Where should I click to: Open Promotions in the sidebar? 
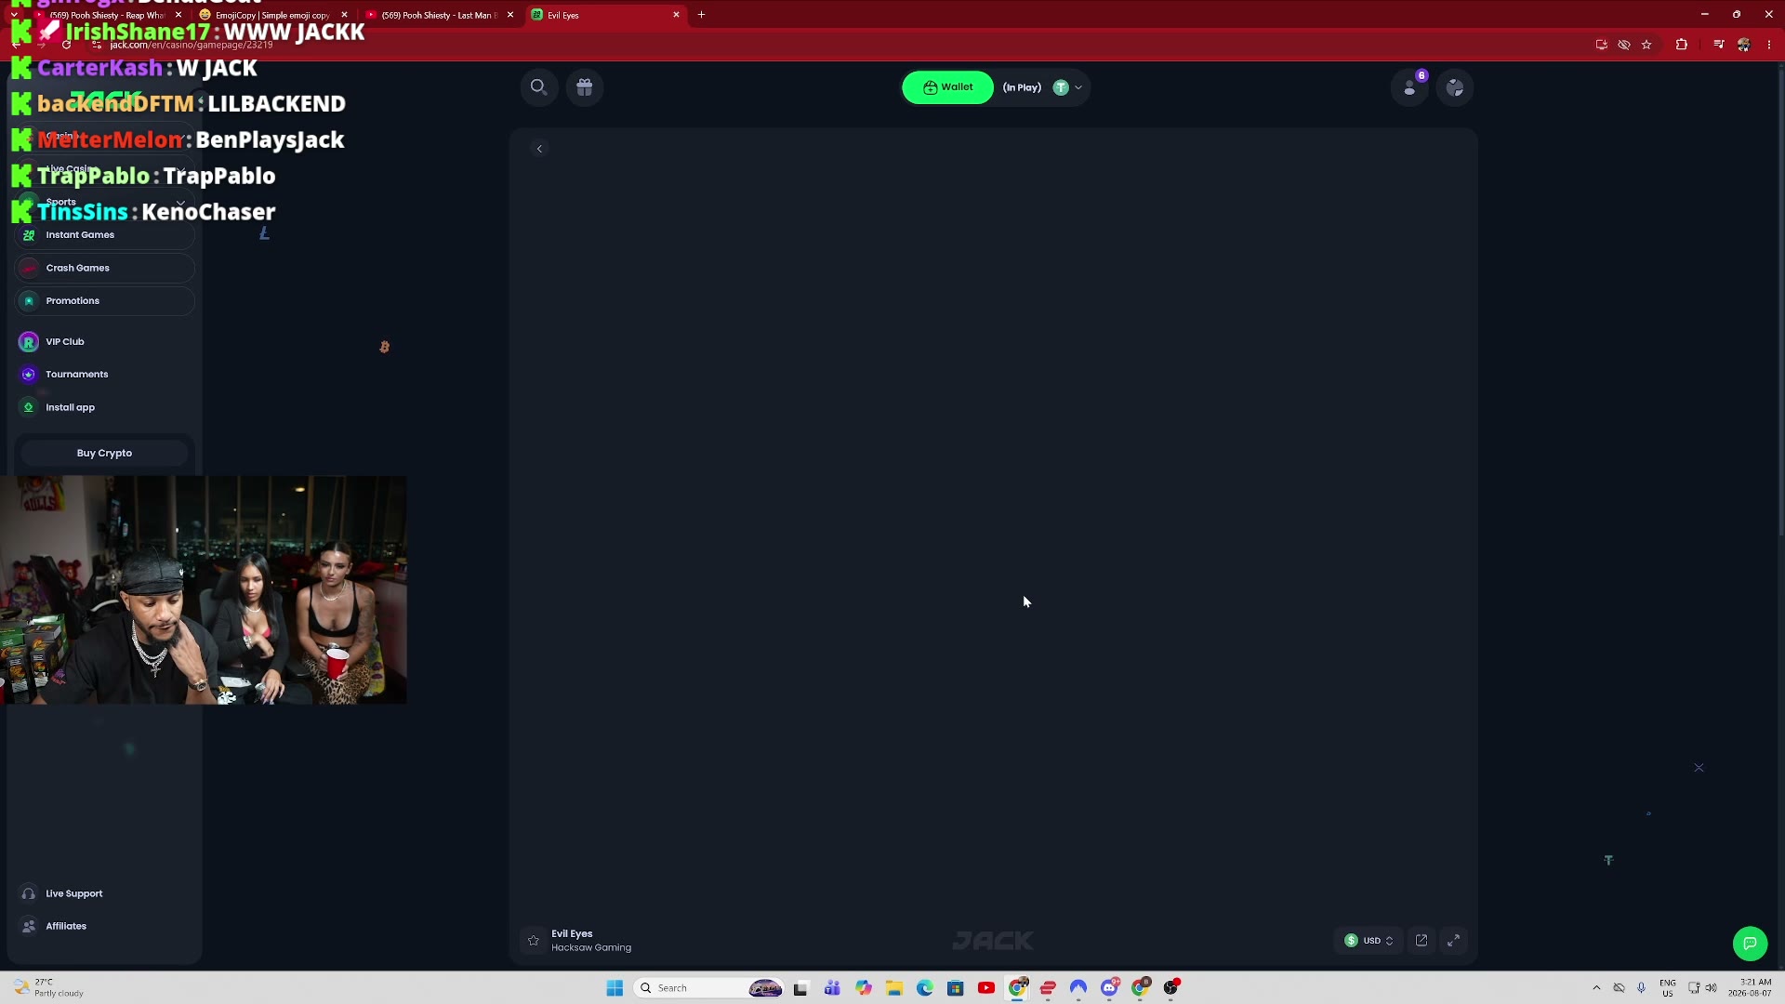point(104,301)
